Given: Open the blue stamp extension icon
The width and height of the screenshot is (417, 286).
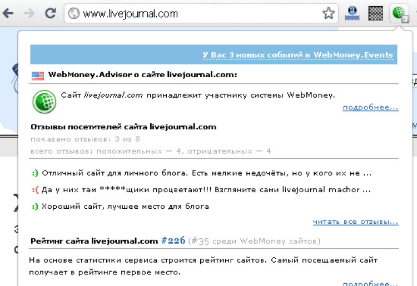Looking at the screenshot, I should 352,13.
